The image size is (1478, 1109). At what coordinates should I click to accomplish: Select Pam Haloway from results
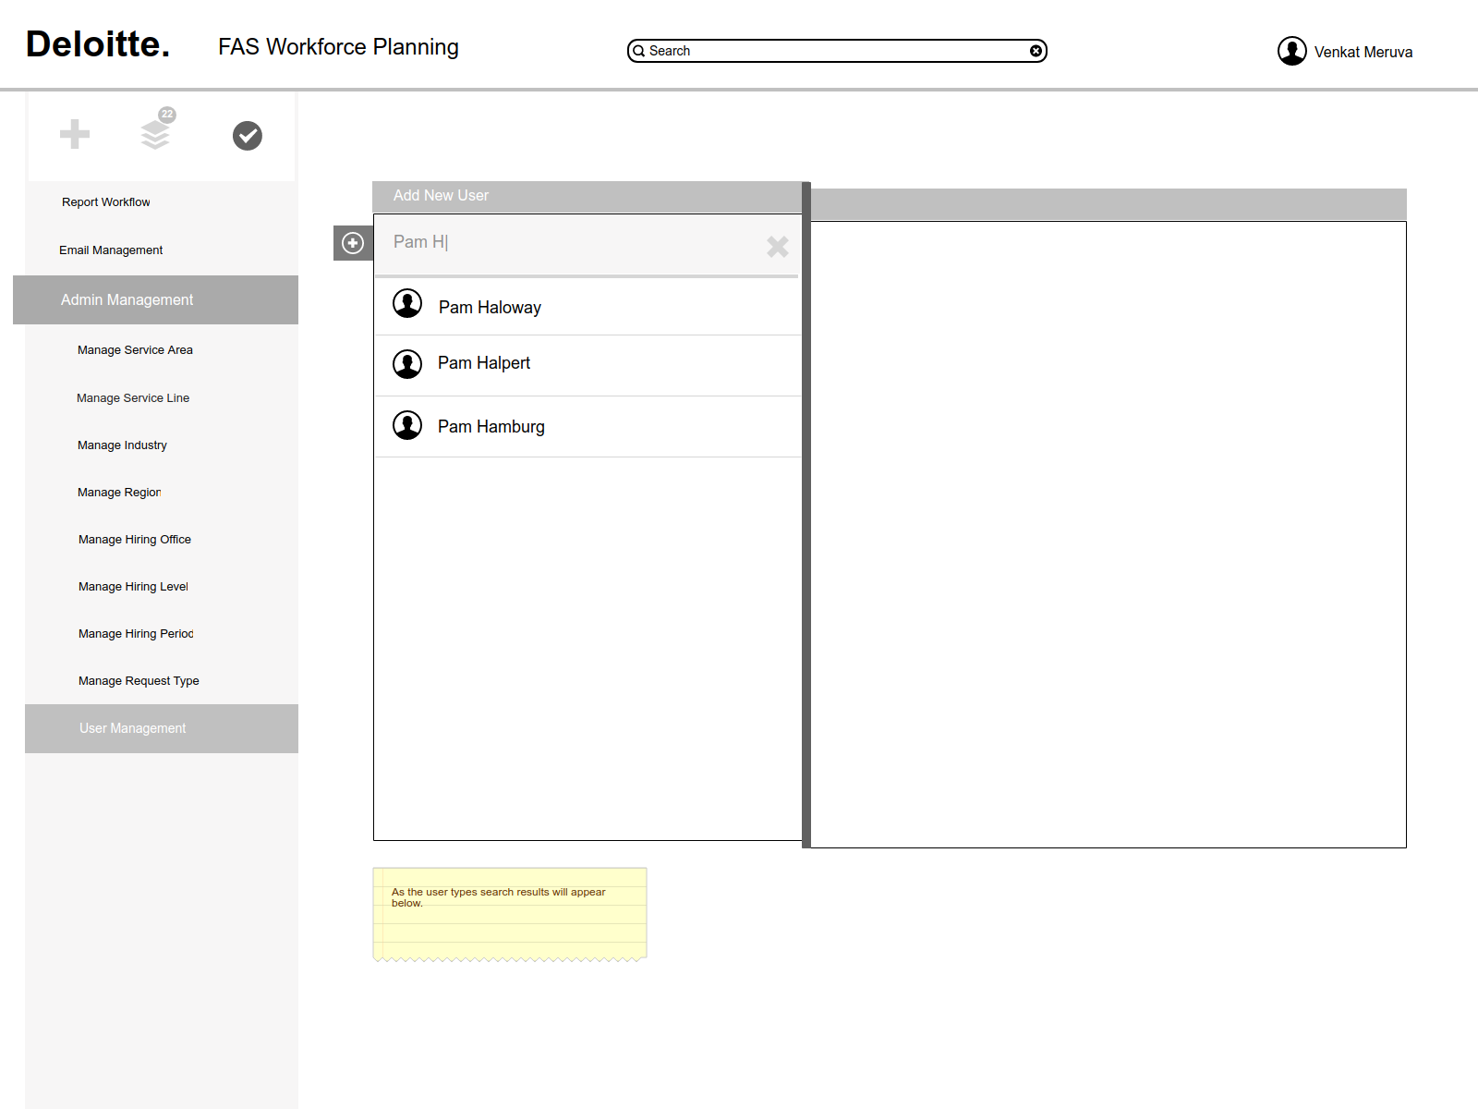(x=588, y=306)
